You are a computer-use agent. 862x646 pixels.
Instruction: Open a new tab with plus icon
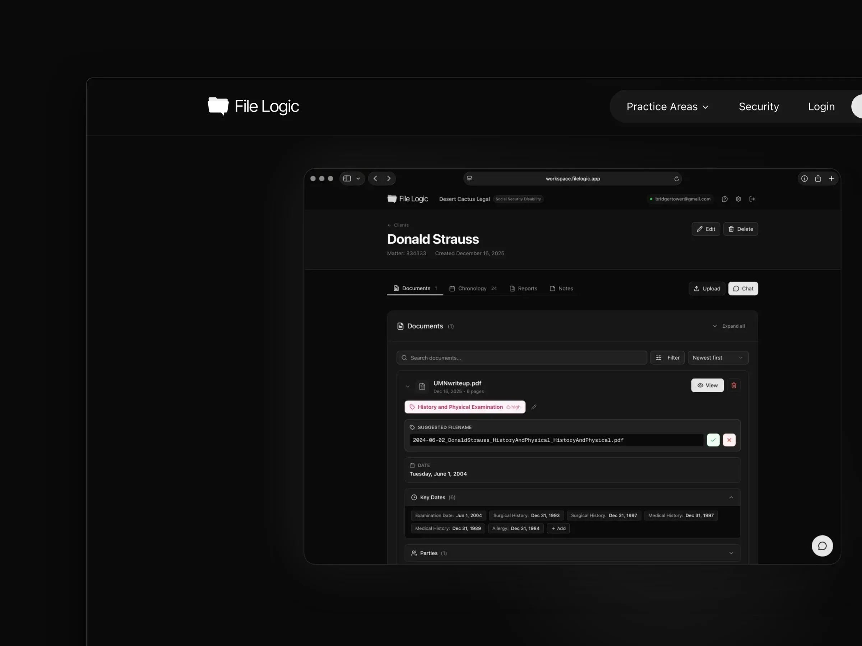point(831,178)
